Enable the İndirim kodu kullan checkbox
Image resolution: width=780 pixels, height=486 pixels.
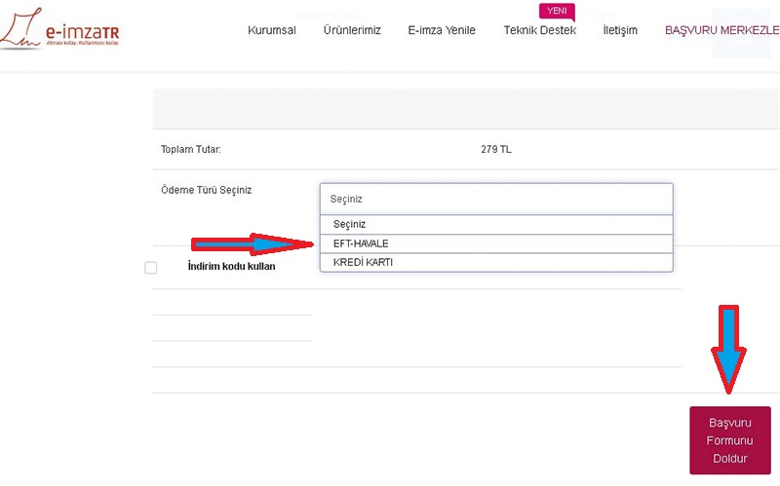(x=151, y=268)
